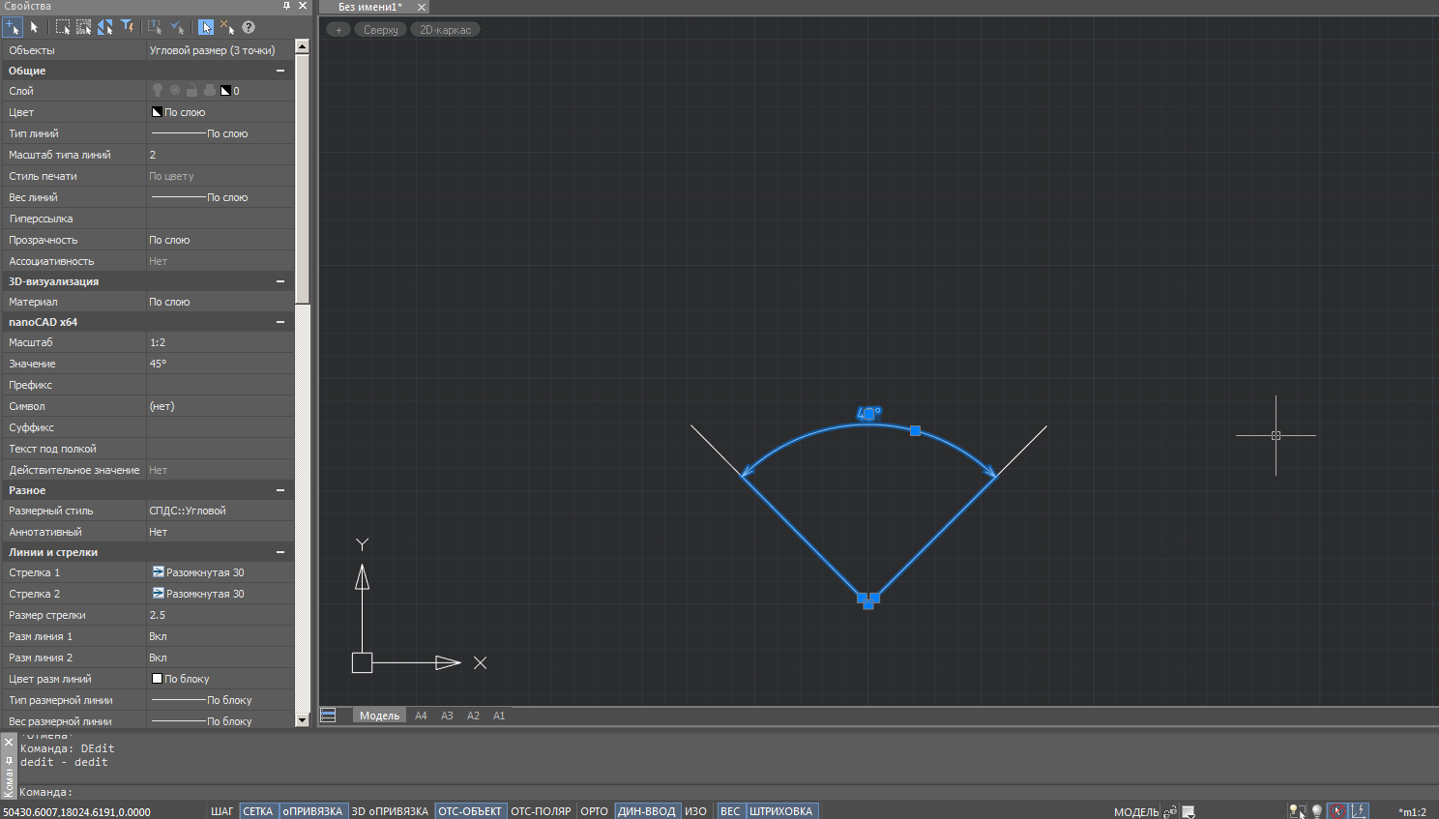1439x819 pixels.
Task: Click the select-by-window dashed rectangle icon
Action: tap(63, 27)
